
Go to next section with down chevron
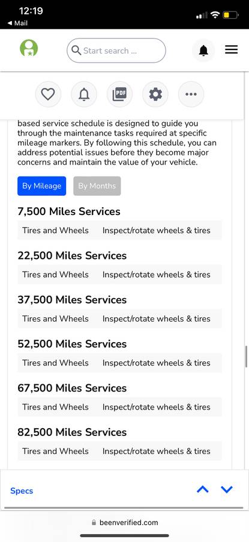point(227,489)
